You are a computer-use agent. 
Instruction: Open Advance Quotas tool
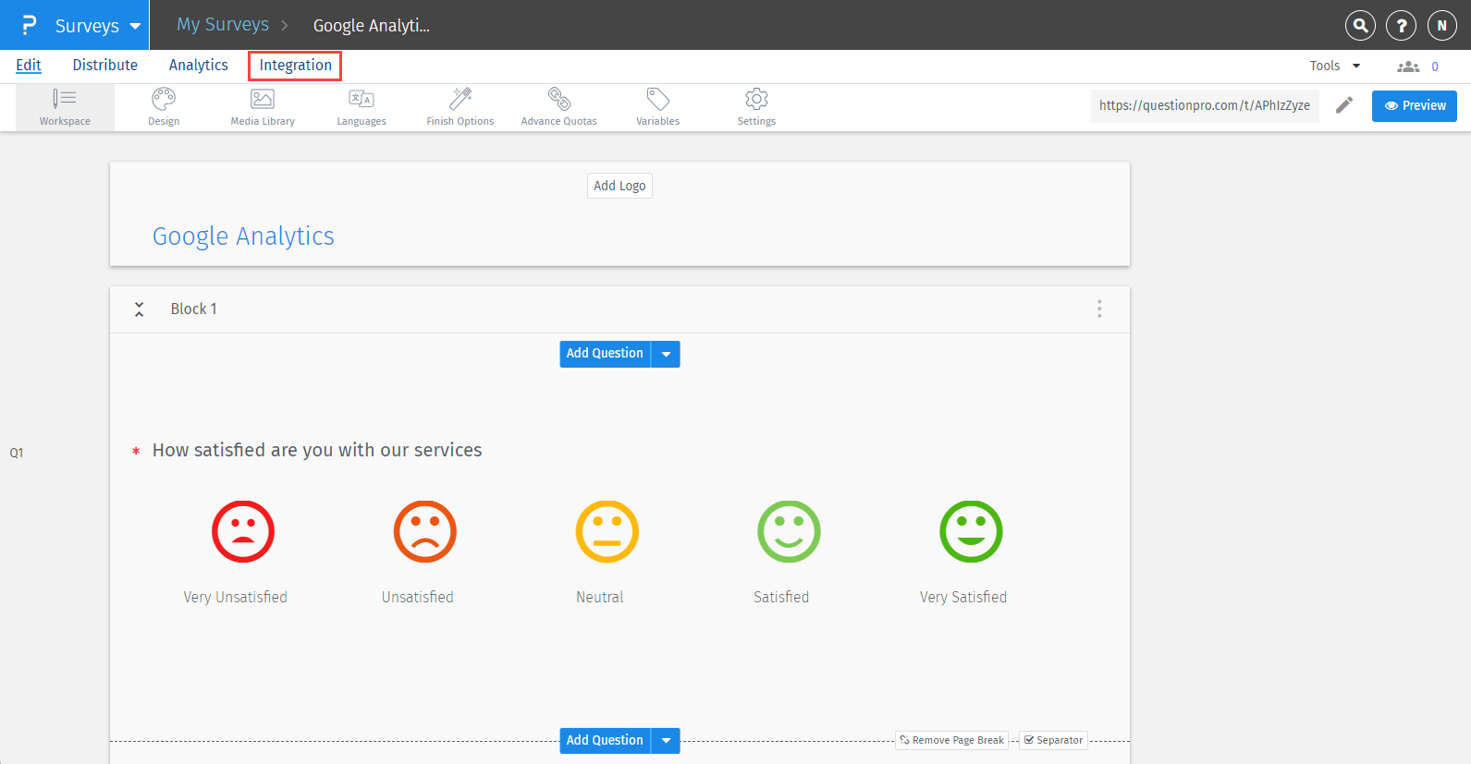click(559, 107)
